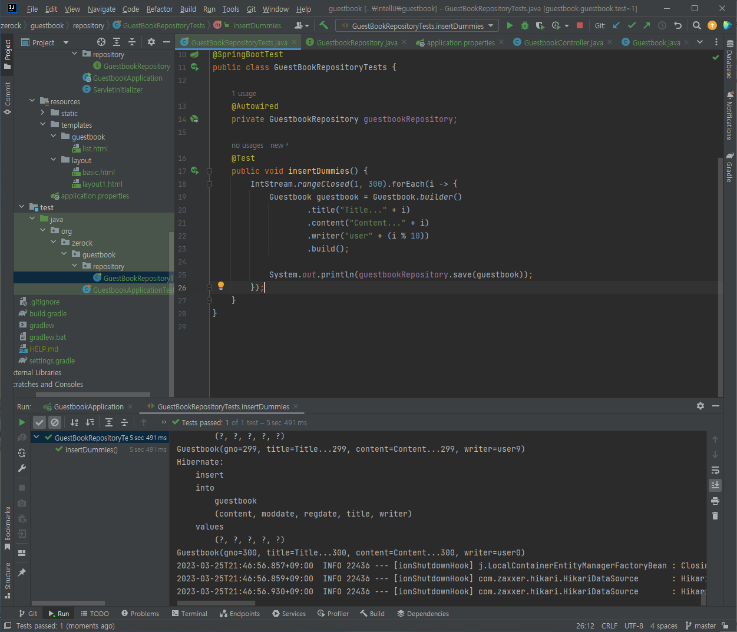Collapse all test results
Image resolution: width=737 pixels, height=632 pixels.
[124, 422]
